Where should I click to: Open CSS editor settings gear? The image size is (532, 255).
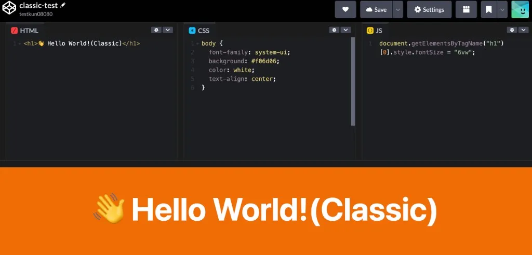(x=334, y=30)
